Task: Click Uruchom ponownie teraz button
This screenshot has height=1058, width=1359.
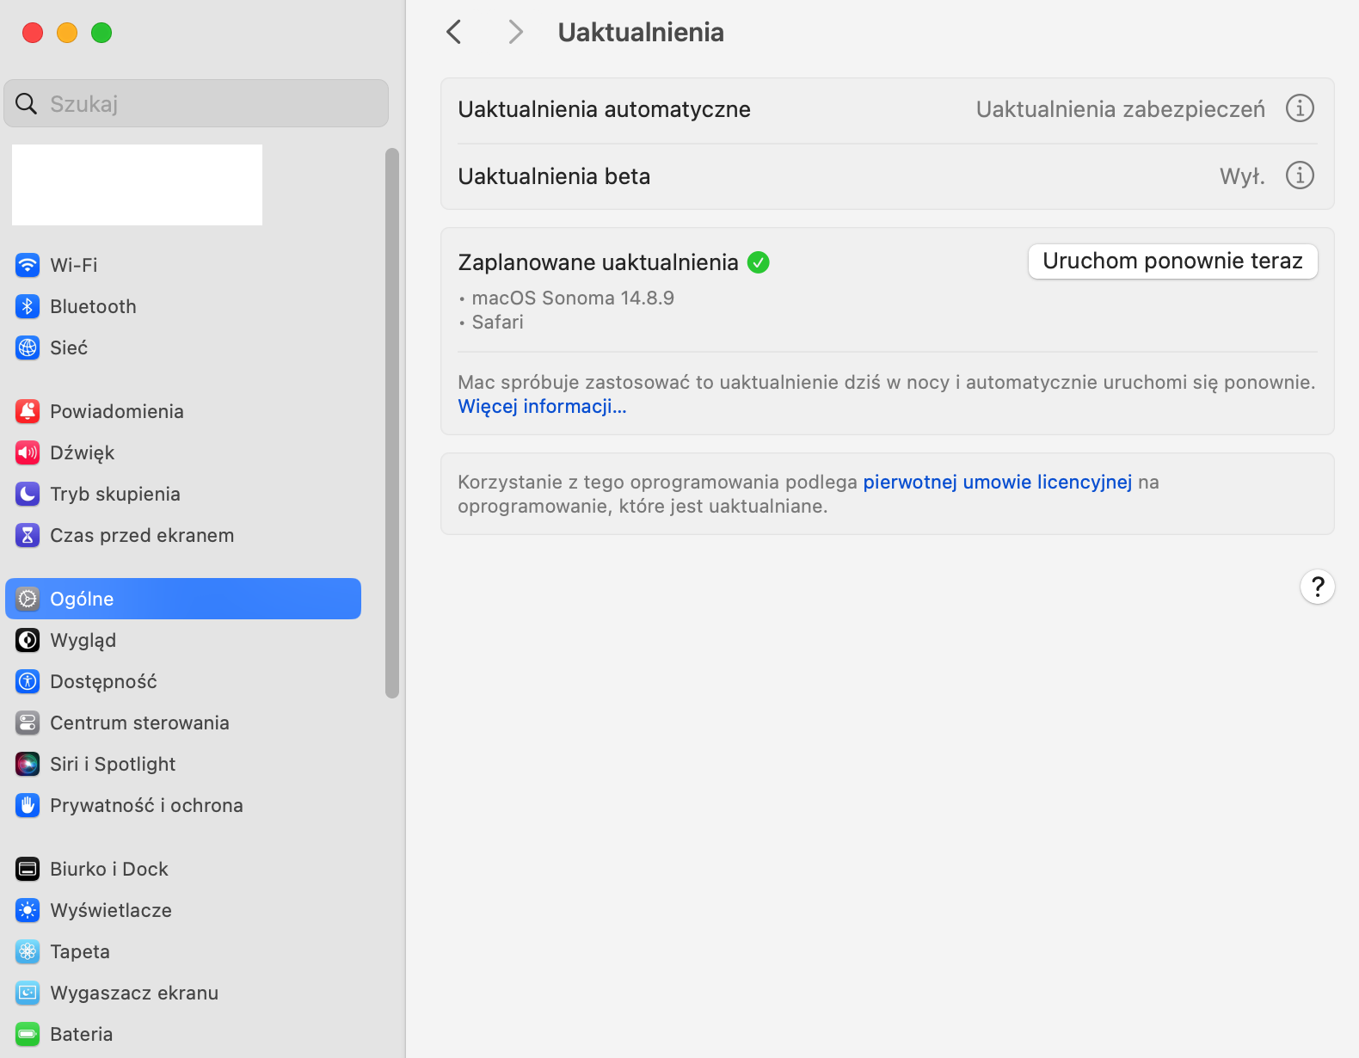Action: 1173,261
